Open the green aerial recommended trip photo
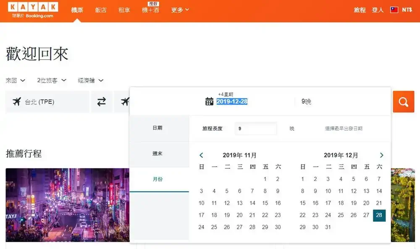 click(x=403, y=205)
